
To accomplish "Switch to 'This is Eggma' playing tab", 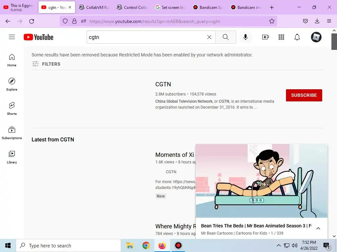I will (x=19, y=7).
